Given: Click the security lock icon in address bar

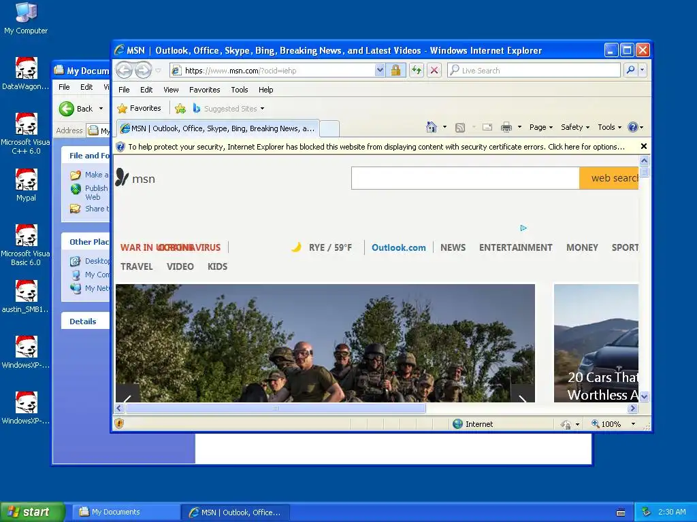Looking at the screenshot, I should (395, 70).
